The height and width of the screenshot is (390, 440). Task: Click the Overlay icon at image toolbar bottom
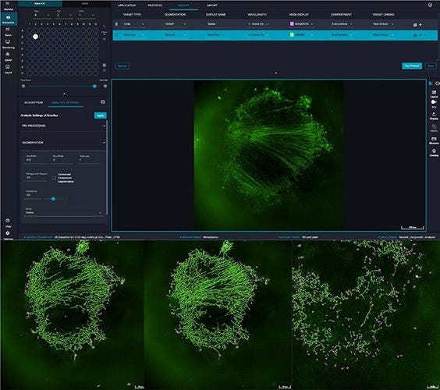[434, 153]
